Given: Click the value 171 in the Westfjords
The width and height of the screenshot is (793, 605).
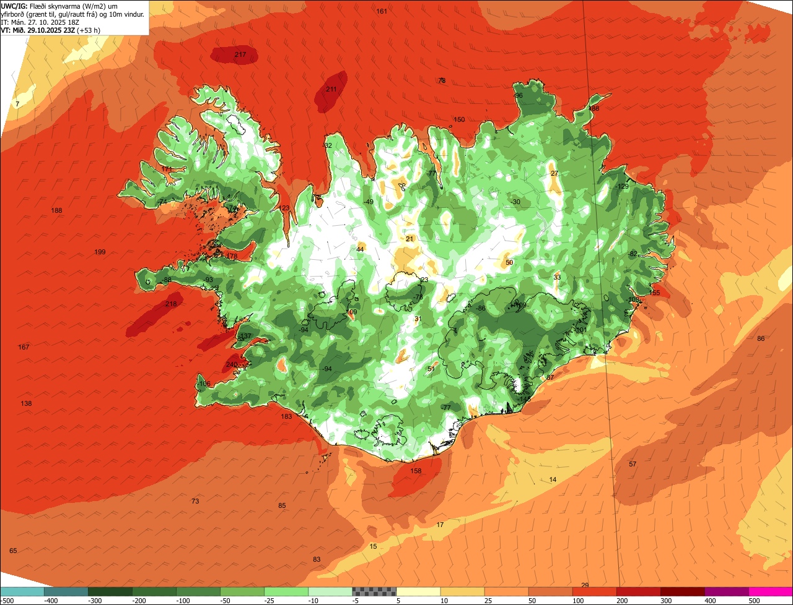Looking at the screenshot, I should click(x=167, y=168).
